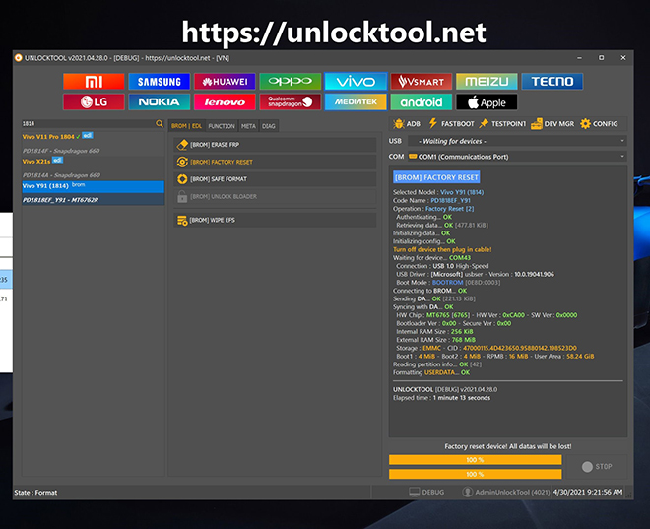
Task: Click AdminUnlockTool account in status bar
Action: coord(506,493)
